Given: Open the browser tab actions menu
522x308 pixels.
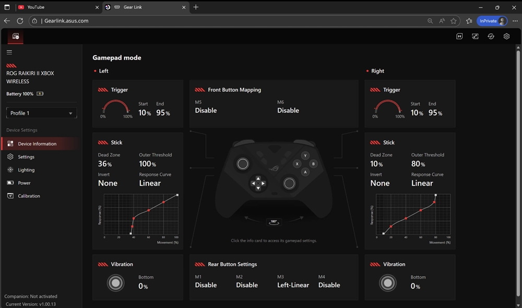Looking at the screenshot, I should (x=7, y=7).
